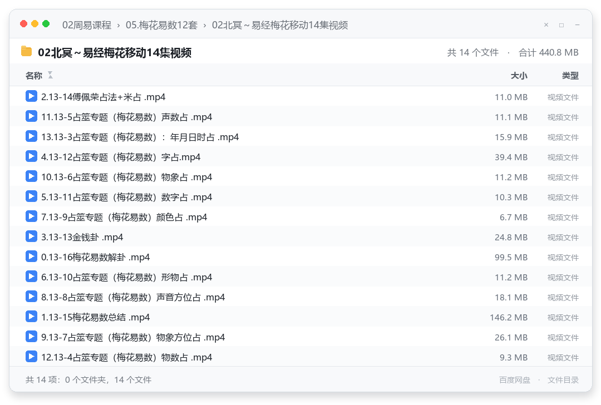The width and height of the screenshot is (601, 405).
Task: Click video icon for 7.13-9 颜色占
Action: pos(31,216)
